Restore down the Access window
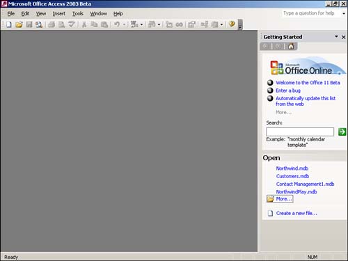The image size is (348, 261). click(x=335, y=4)
